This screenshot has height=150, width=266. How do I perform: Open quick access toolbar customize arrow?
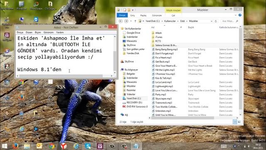click(x=133, y=10)
